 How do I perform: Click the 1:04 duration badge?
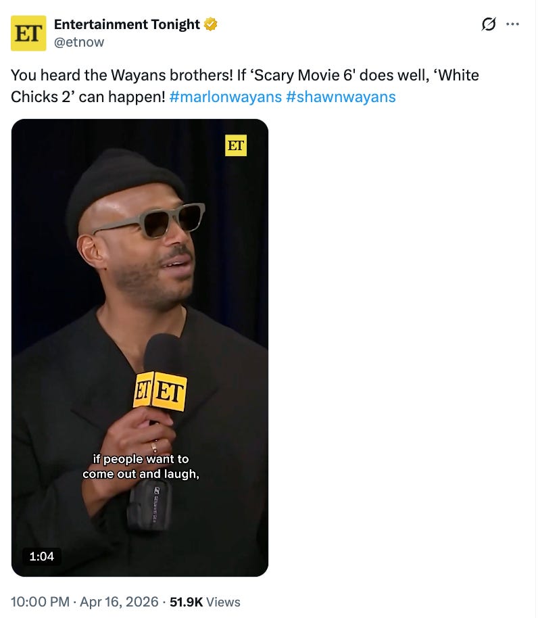pos(41,556)
